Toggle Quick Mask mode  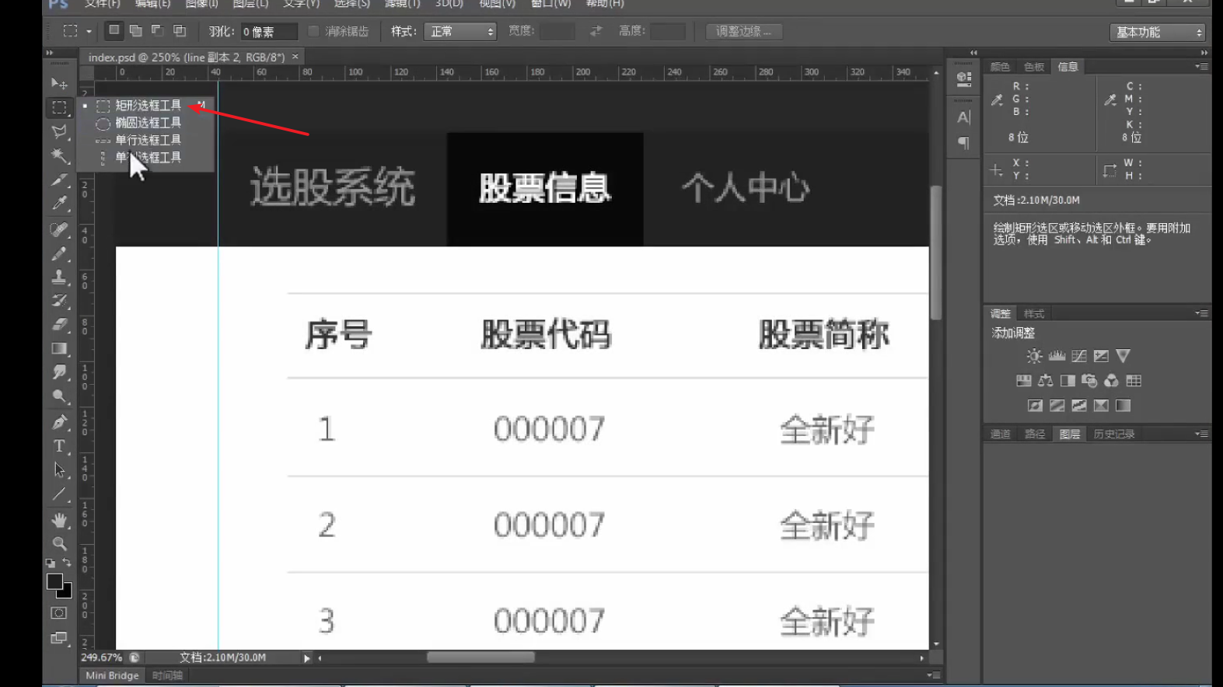59,613
